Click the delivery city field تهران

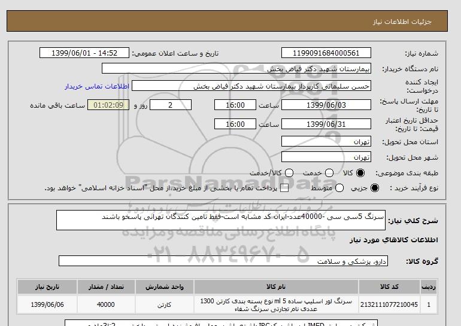[326, 157]
